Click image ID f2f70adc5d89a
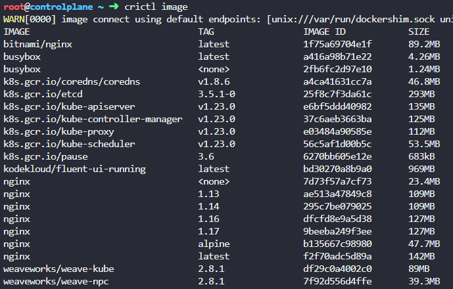The width and height of the screenshot is (453, 289). coord(337,256)
